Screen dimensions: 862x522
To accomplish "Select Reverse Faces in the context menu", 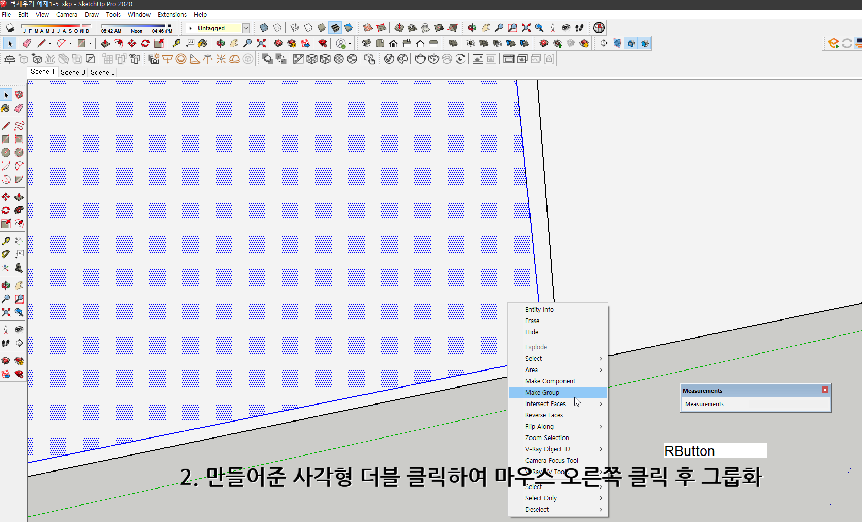I will pos(544,415).
